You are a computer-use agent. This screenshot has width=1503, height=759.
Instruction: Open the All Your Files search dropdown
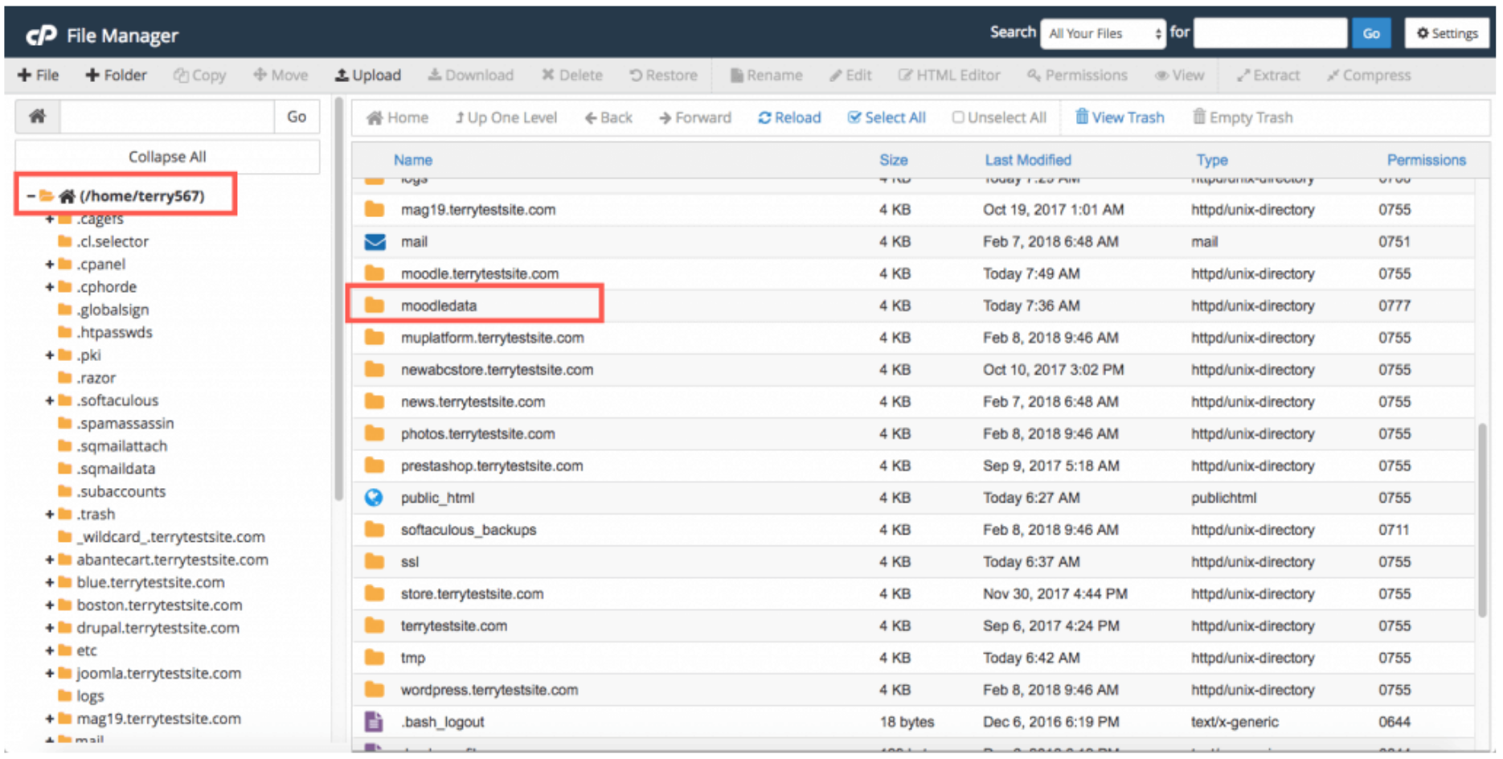click(x=1103, y=33)
